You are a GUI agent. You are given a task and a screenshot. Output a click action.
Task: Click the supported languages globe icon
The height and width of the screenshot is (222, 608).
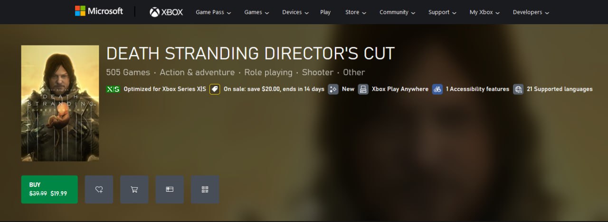click(518, 89)
